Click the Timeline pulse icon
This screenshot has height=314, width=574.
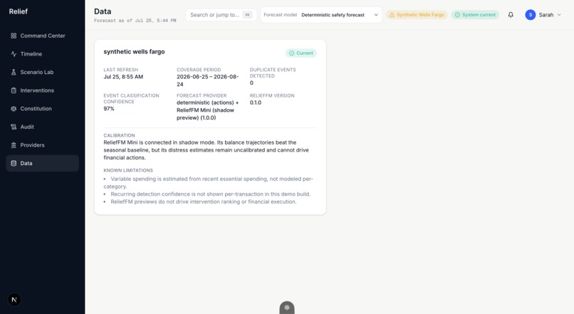(x=14, y=54)
